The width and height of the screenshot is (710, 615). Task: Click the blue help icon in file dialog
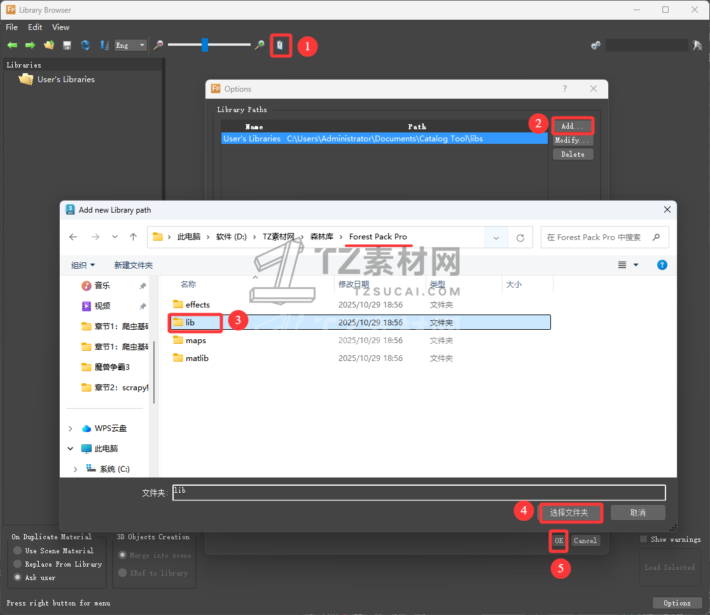662,265
